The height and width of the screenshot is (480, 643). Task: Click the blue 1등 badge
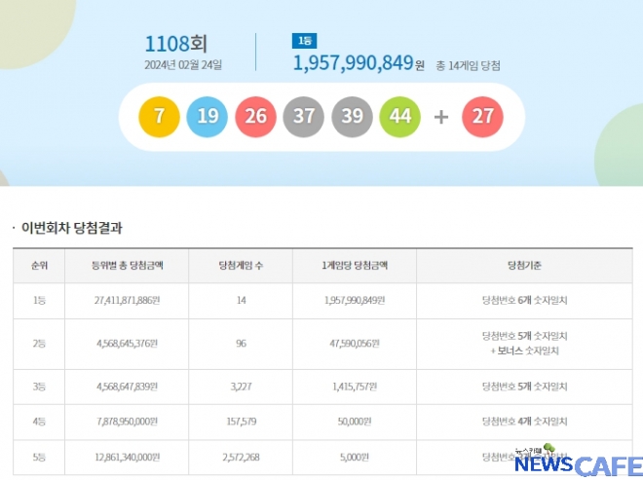[x=303, y=41]
